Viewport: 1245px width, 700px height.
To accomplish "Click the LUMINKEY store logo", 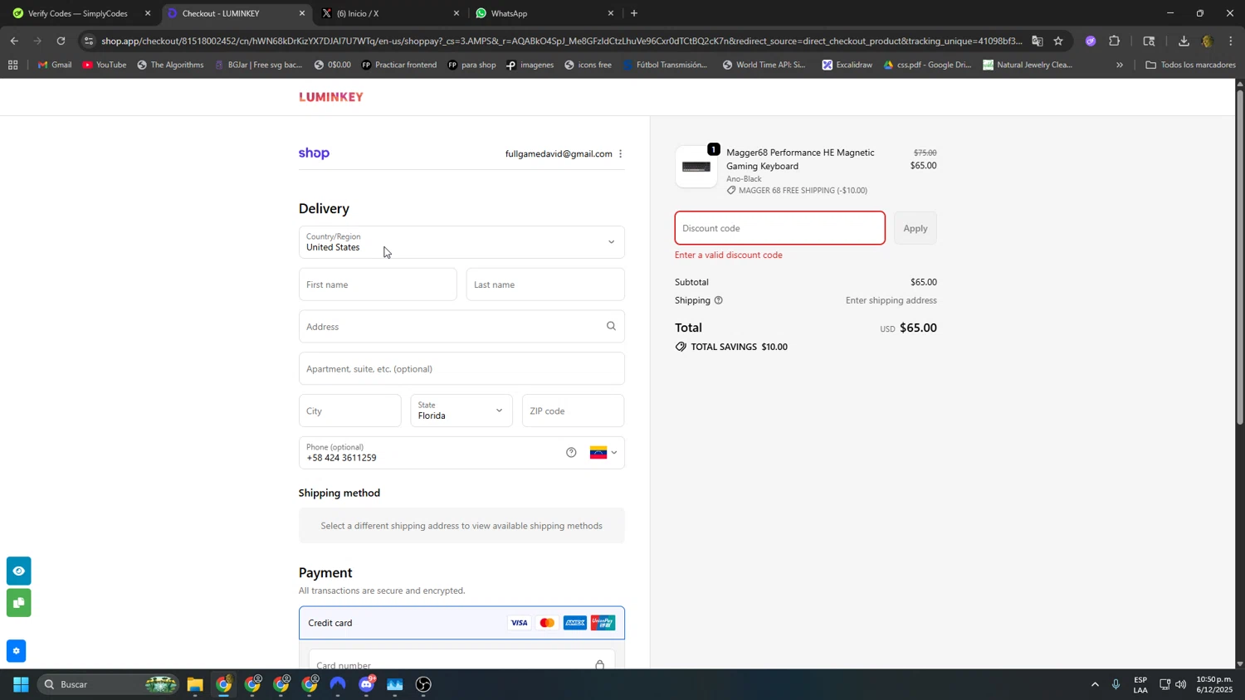I will pyautogui.click(x=331, y=97).
